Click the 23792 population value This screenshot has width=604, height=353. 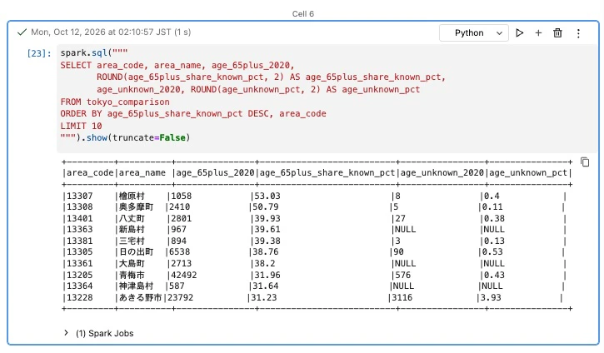click(x=180, y=297)
